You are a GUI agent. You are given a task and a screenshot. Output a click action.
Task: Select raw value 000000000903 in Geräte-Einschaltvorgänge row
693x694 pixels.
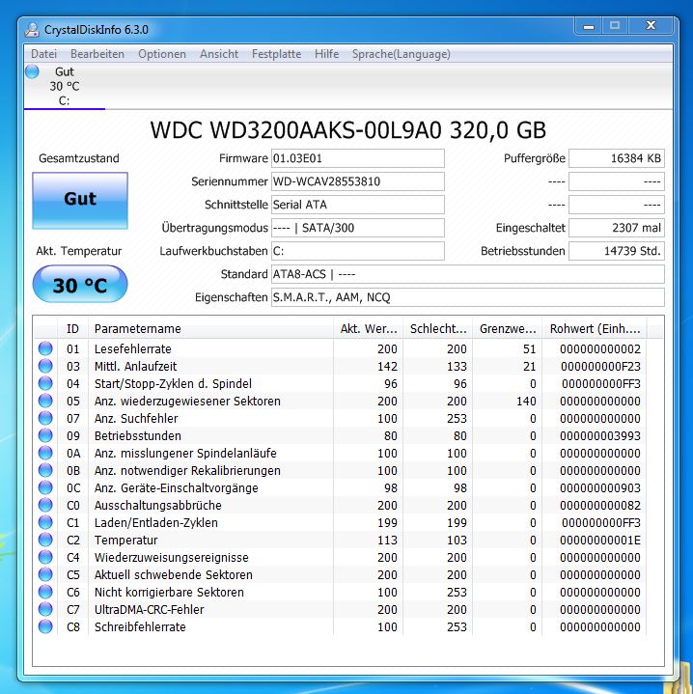tap(600, 487)
